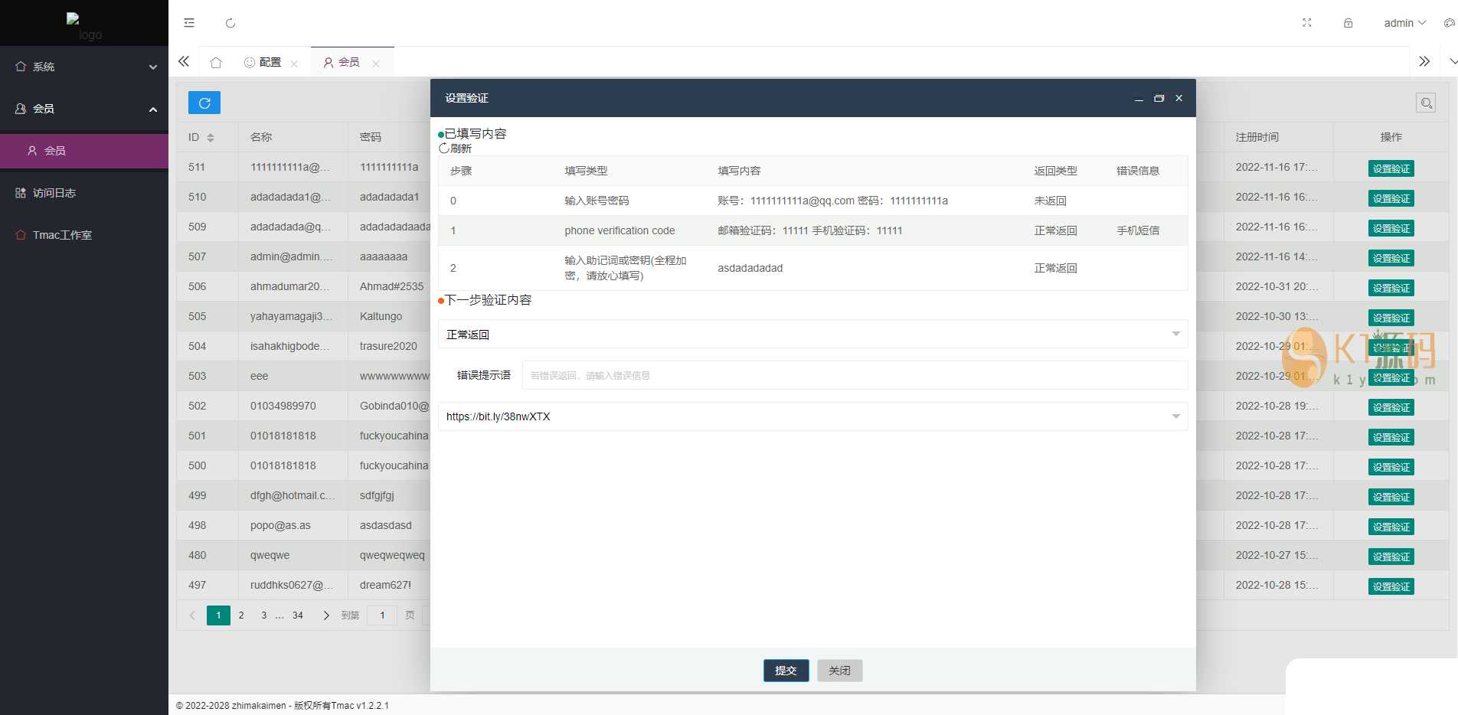
Task: Expand the 系统 sidebar menu
Action: tap(84, 67)
